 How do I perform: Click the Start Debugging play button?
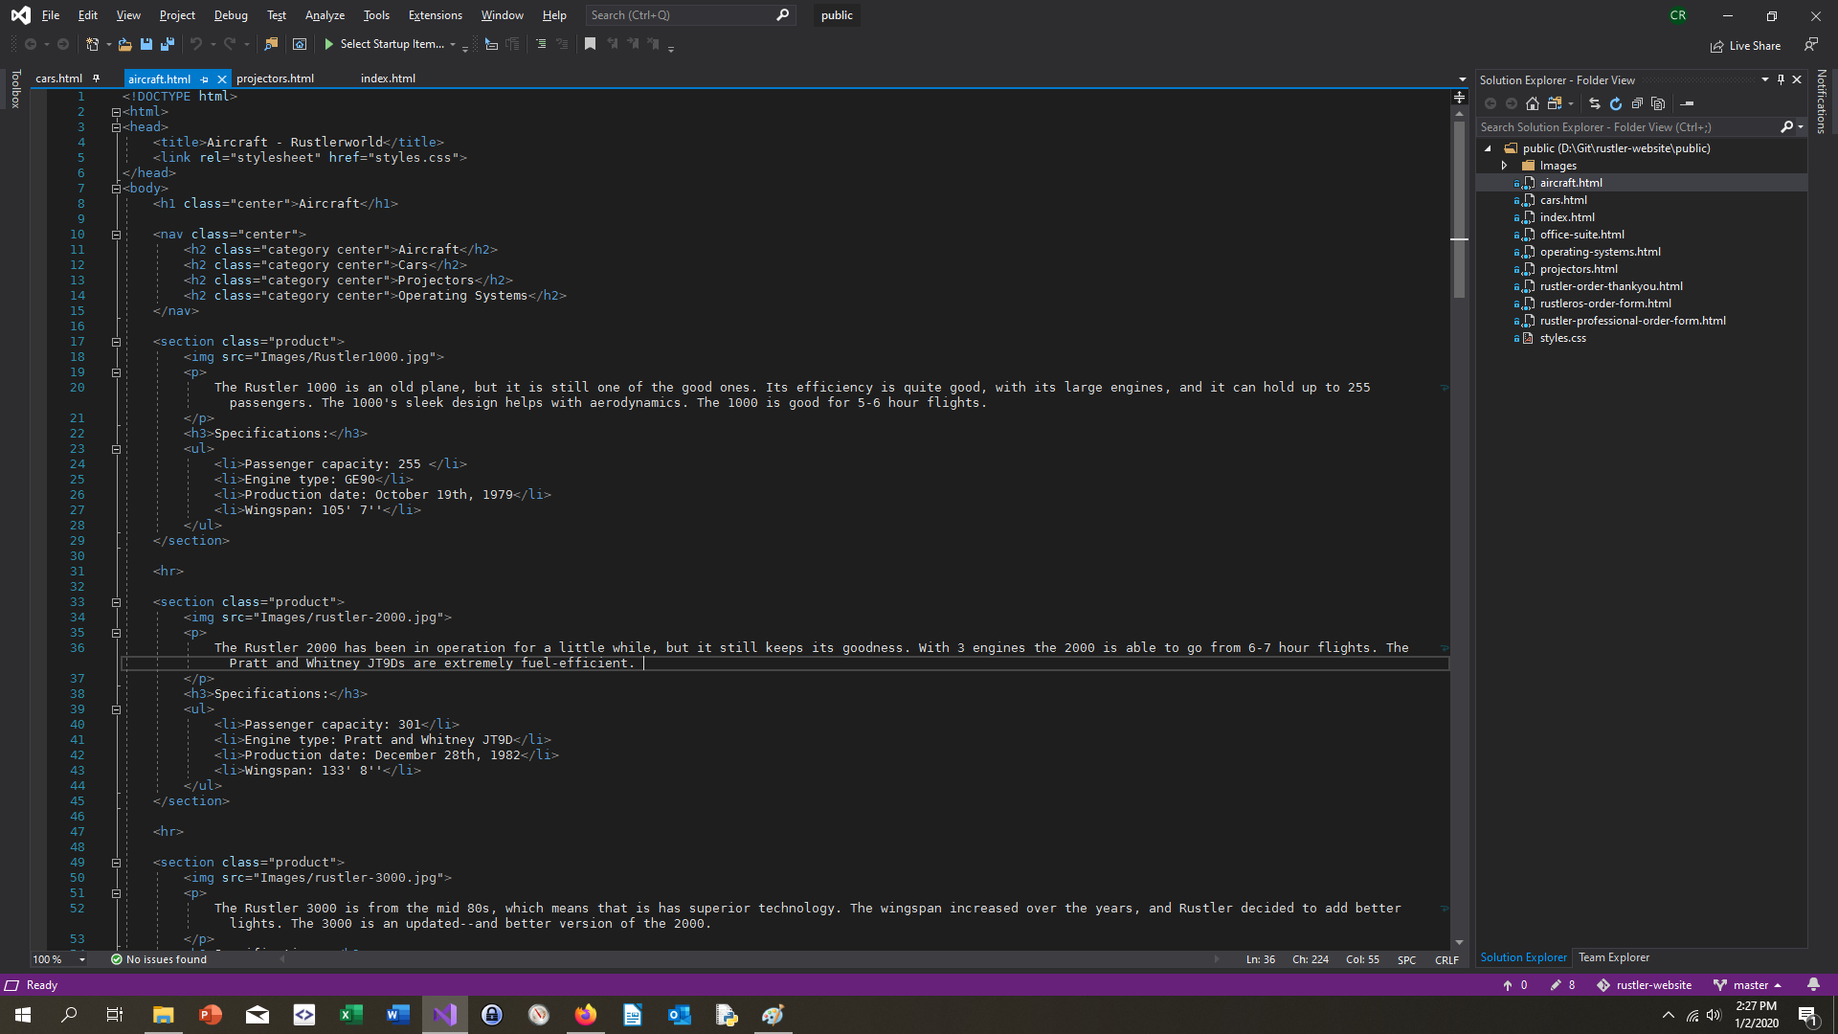pos(329,44)
